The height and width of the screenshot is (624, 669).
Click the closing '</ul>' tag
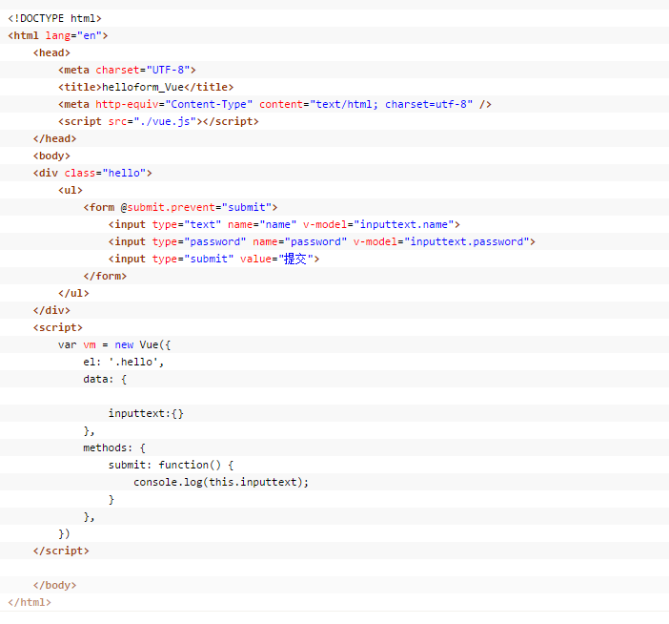[x=73, y=294]
